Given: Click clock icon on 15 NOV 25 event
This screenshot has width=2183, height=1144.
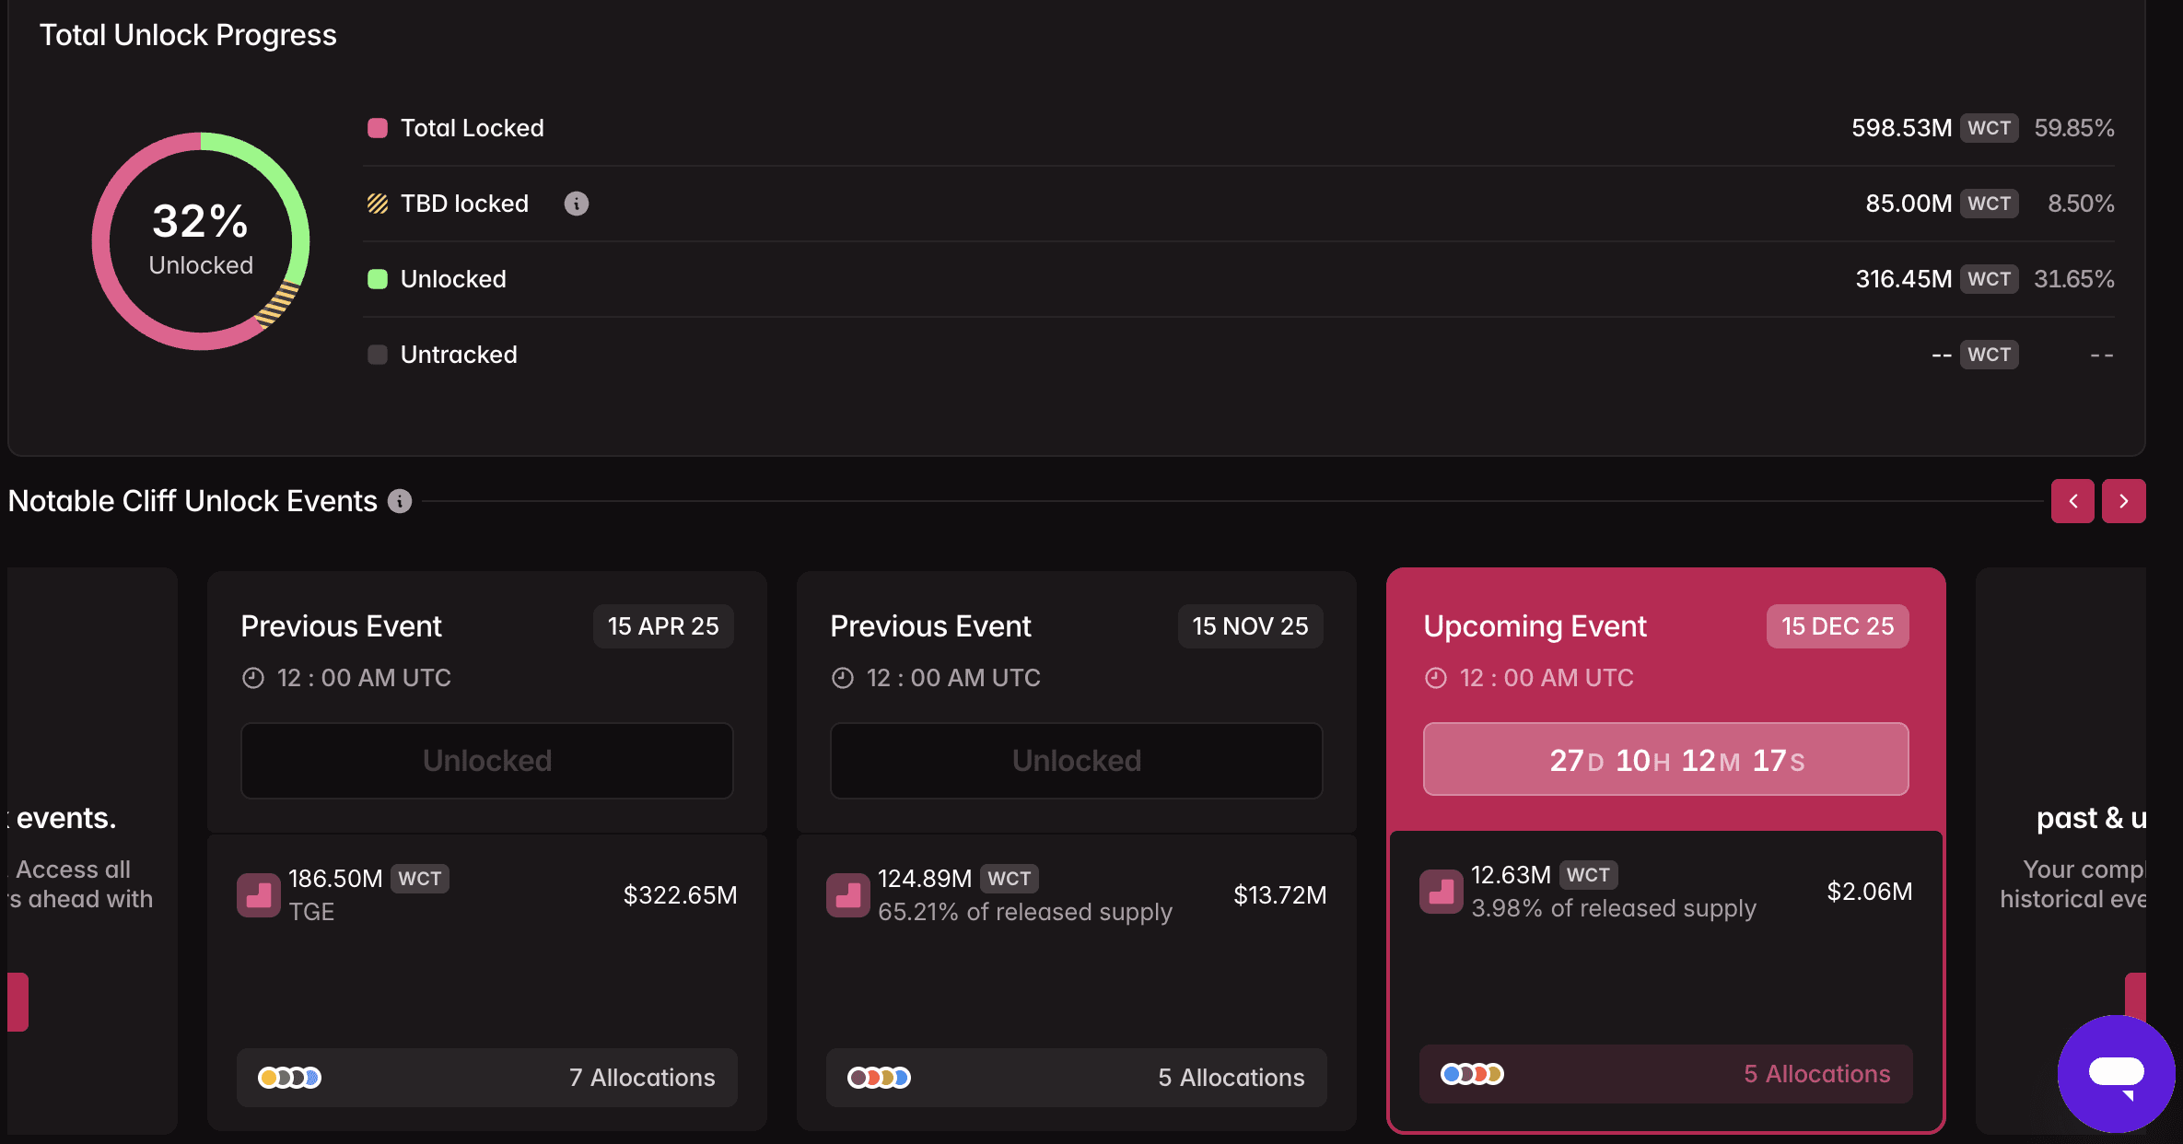Looking at the screenshot, I should [x=843, y=678].
